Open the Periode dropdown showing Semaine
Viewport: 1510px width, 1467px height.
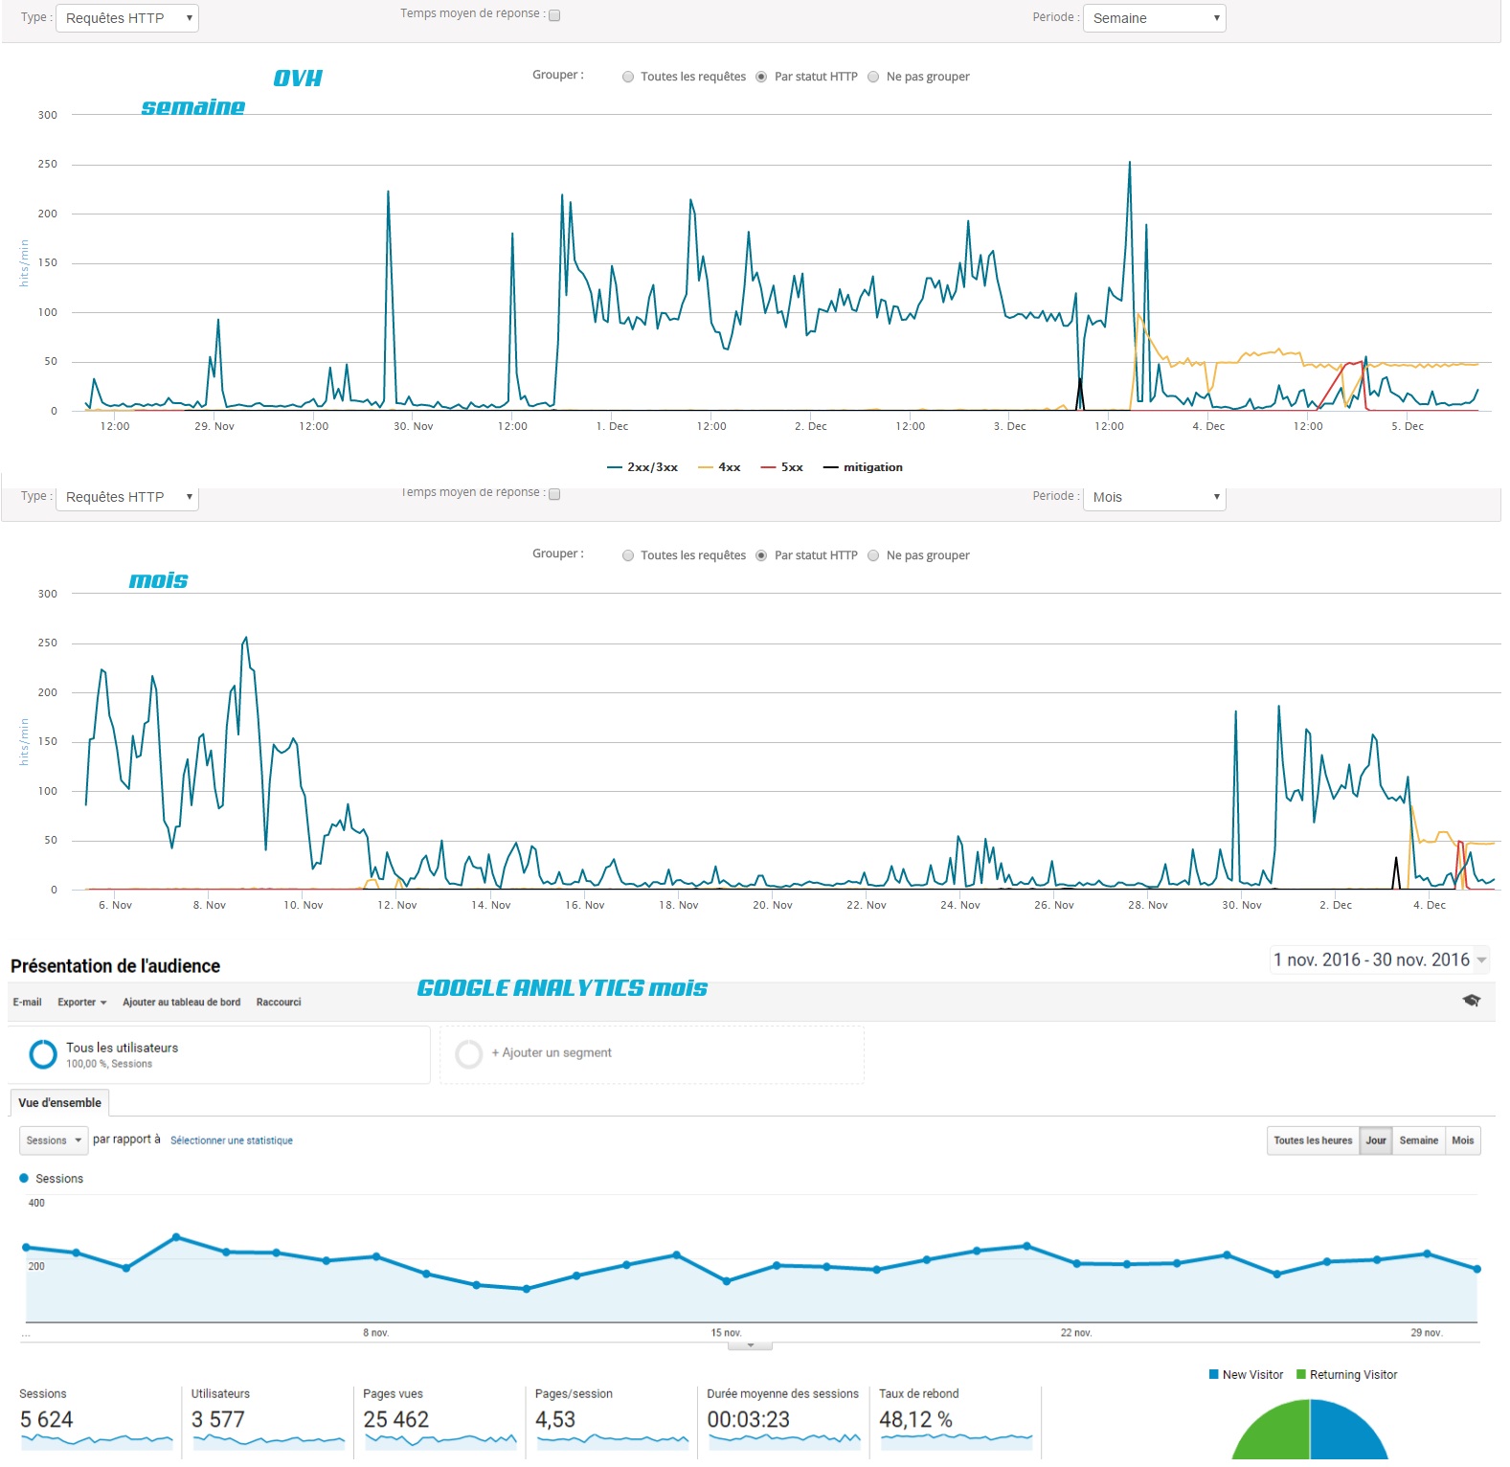point(1154,18)
